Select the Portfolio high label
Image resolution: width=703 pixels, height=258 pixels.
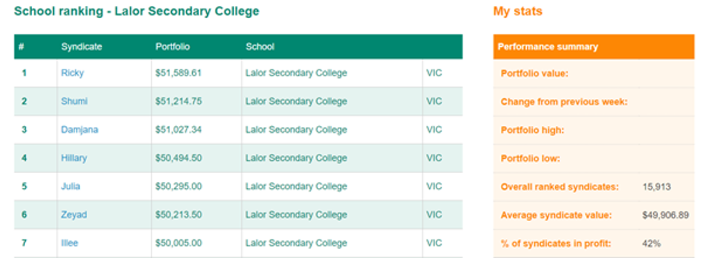(x=533, y=130)
